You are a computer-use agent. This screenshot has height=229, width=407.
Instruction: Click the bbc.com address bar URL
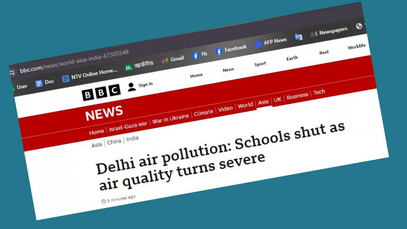74,62
